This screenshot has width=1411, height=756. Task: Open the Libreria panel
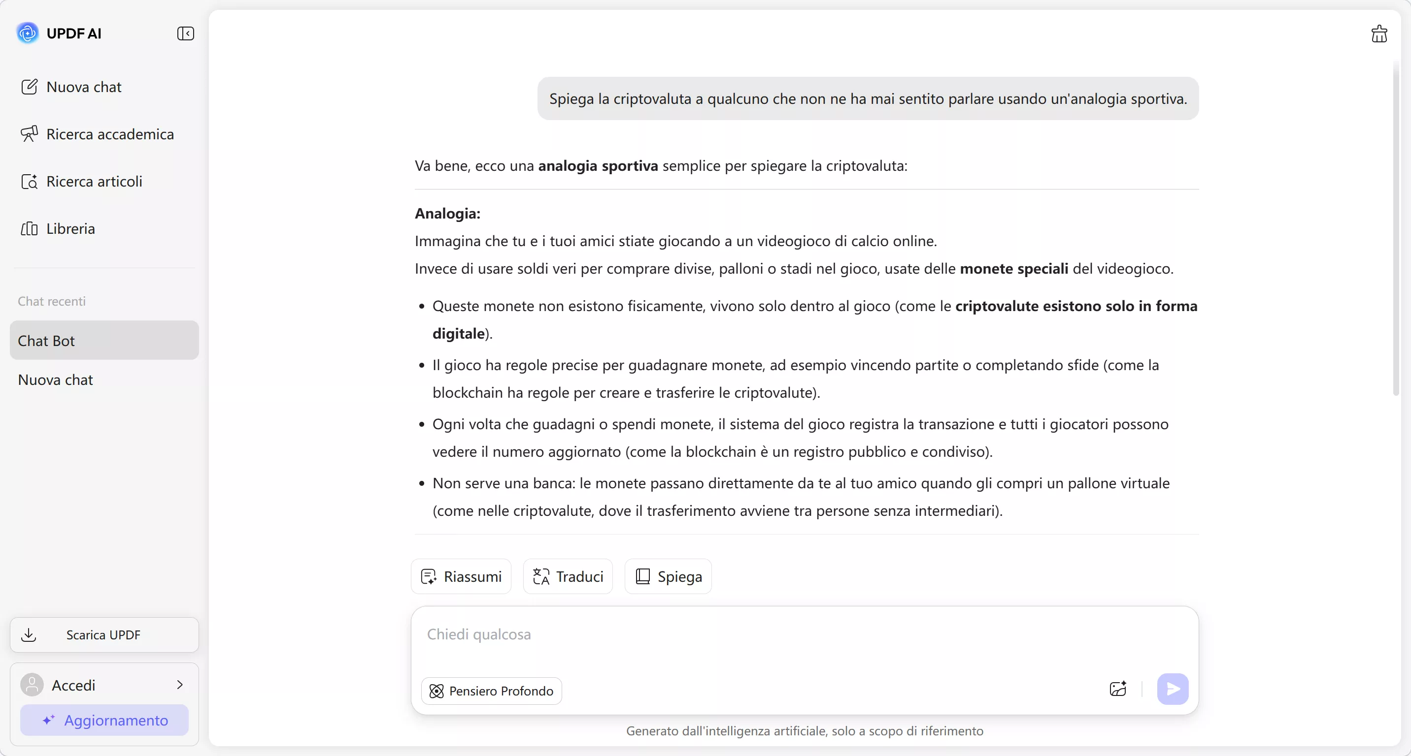click(x=59, y=229)
